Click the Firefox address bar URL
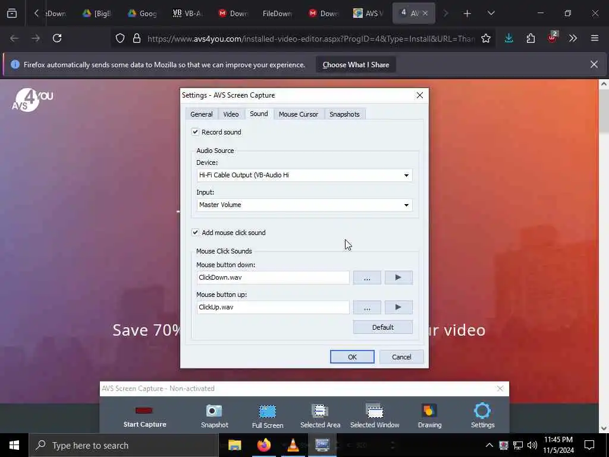Viewport: 609px width, 457px height. 310,39
